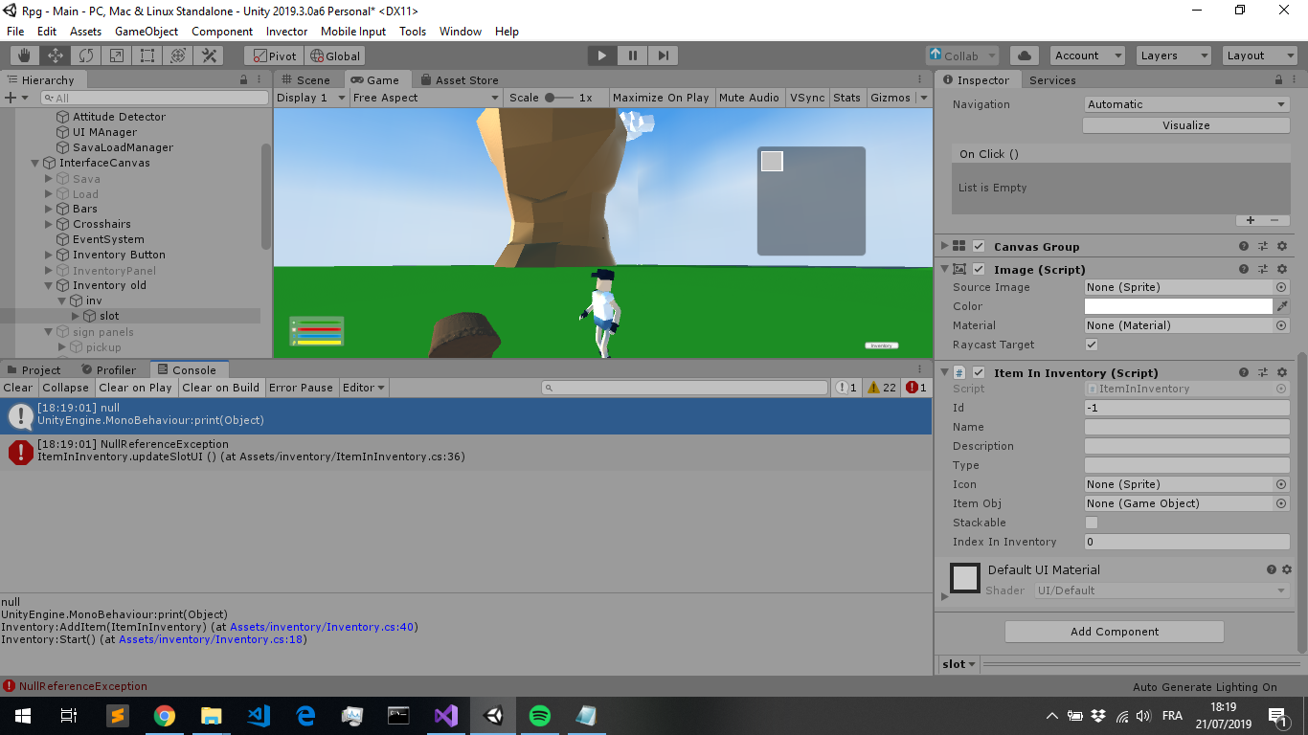Click Clear in the Console toolbar
This screenshot has height=735, width=1308.
(17, 387)
